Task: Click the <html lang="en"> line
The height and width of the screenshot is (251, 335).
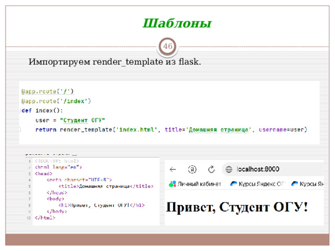Action: (x=58, y=167)
